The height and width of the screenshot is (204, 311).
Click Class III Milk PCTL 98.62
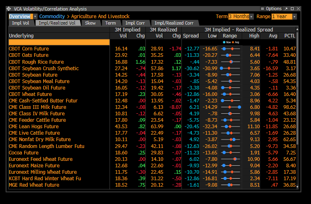(290, 107)
